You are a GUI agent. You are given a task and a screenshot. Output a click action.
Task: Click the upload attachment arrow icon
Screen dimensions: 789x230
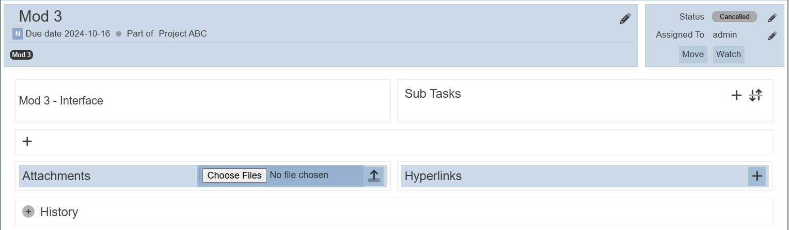(x=374, y=176)
